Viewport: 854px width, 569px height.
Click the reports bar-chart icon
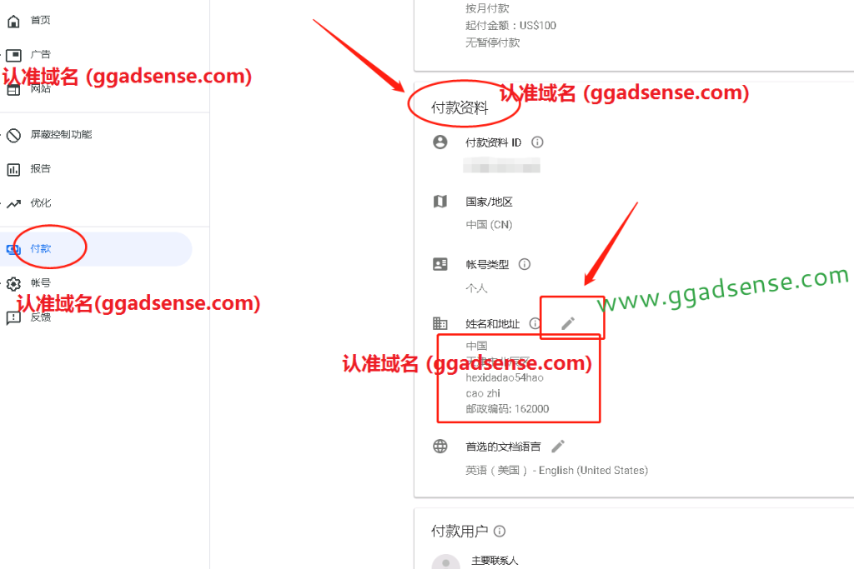(13, 169)
